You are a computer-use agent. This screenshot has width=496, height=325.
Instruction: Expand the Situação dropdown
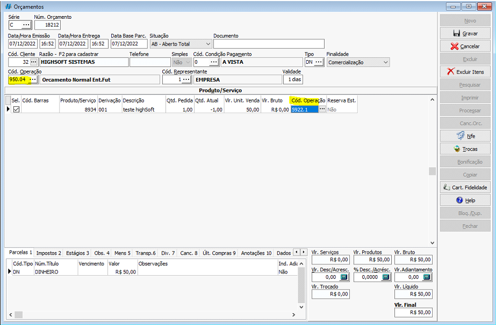point(208,44)
